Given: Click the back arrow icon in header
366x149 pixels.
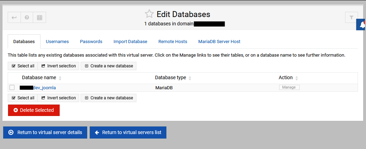Looking at the screenshot, I should click(14, 17).
